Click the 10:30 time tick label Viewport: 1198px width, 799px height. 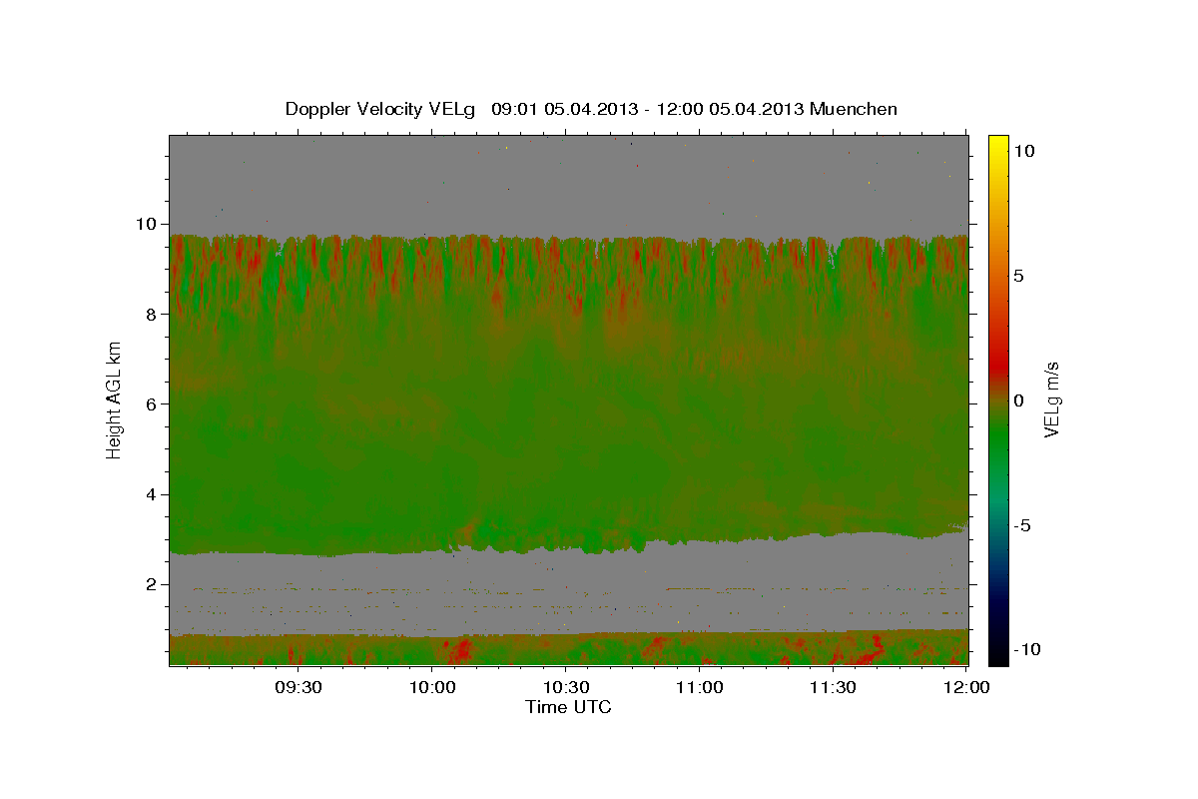point(566,687)
